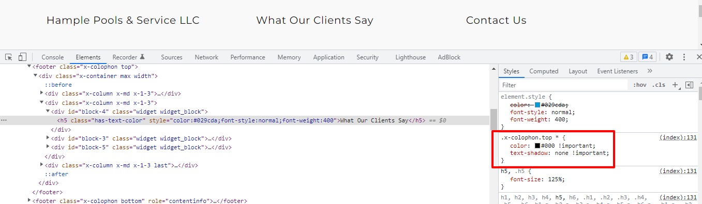Screen dimensions: 702x204
Task: Close the DevTools panel with the X
Action: tap(698, 57)
